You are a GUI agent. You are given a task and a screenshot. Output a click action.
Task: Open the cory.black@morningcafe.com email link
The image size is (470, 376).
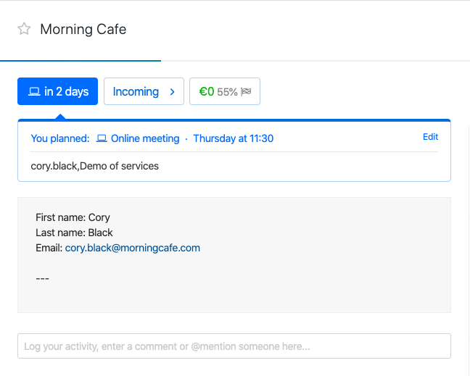point(132,248)
